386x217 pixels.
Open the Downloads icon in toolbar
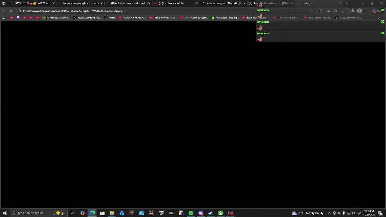coord(343,11)
